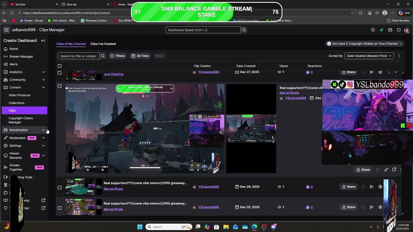Open the three-dot menu beside Sorted By
Image resolution: width=413 pixels, height=232 pixels.
click(x=399, y=56)
